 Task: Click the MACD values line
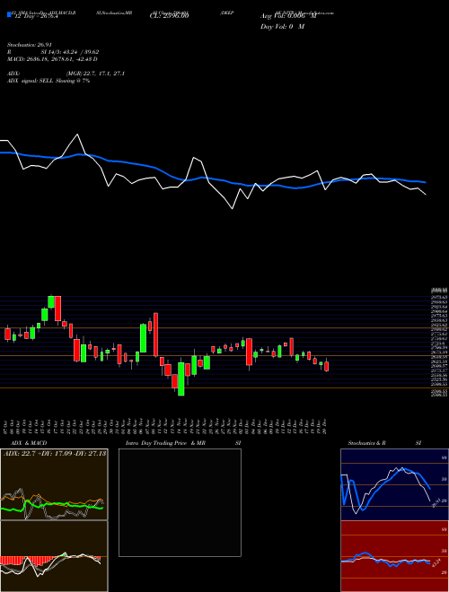[x=52, y=59]
